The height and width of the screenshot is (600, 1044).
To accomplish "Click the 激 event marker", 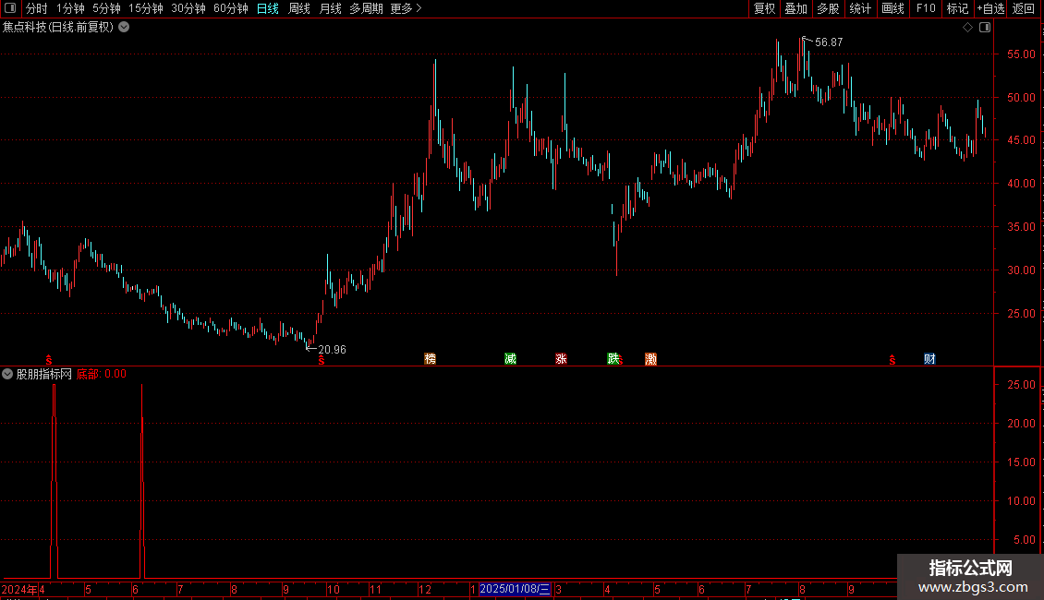I will [x=650, y=358].
